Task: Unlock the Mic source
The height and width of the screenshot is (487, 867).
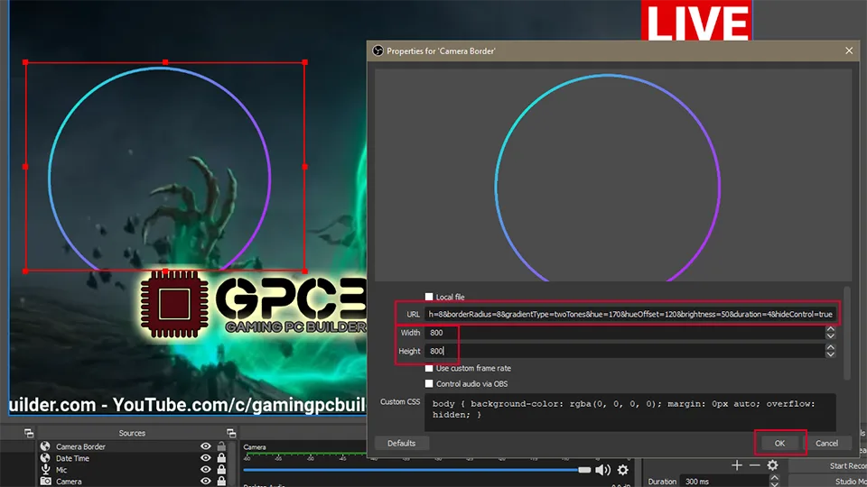Action: 221,469
